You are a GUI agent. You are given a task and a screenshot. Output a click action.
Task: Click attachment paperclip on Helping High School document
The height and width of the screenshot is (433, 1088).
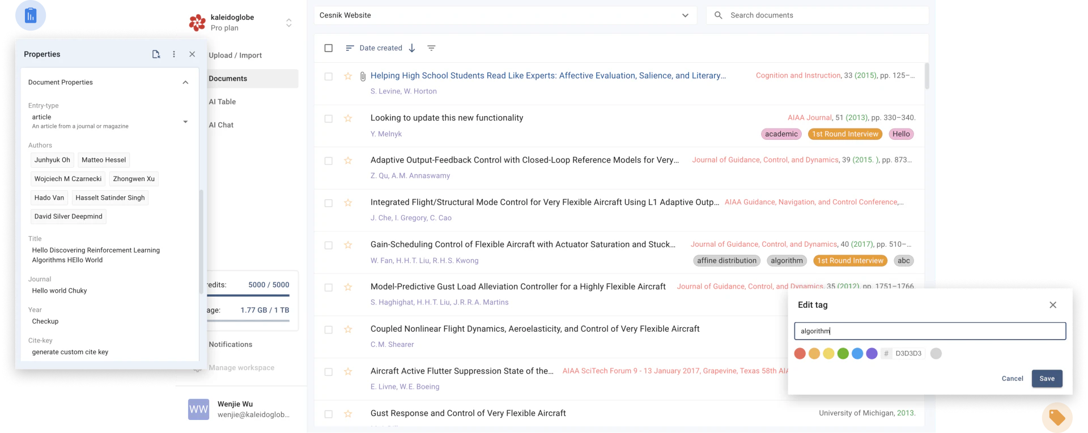(363, 76)
